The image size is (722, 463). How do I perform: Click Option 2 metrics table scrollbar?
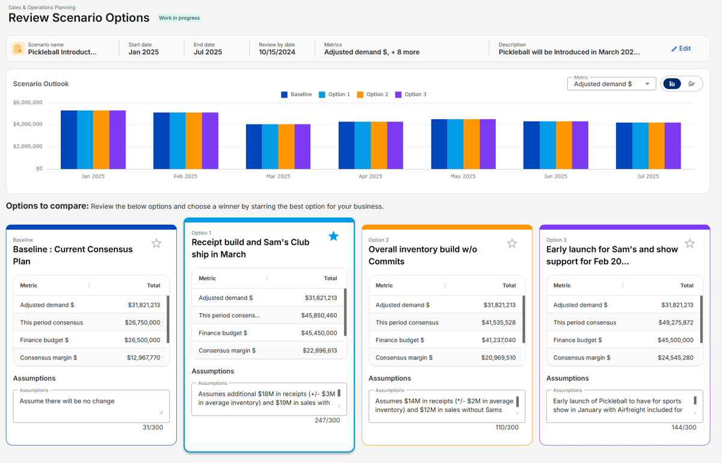523,319
